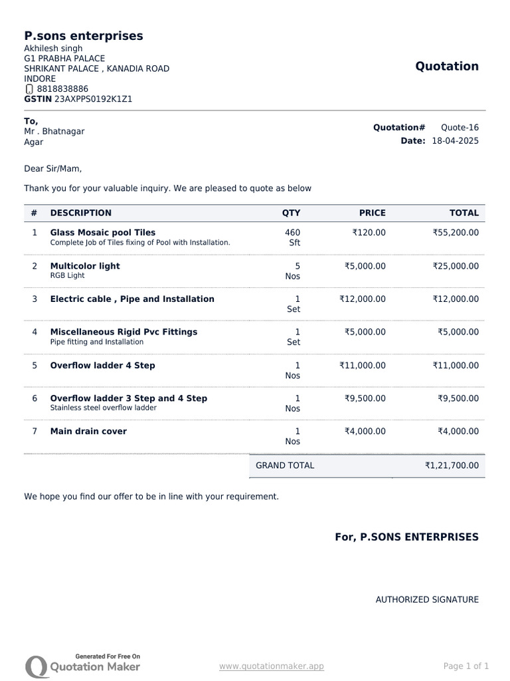Click the AUTHORIZED SIGNATURE label
This screenshot has height=681, width=510.
coord(427,600)
